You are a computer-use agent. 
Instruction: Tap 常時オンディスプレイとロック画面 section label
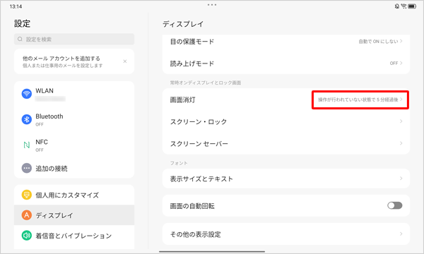coord(206,83)
